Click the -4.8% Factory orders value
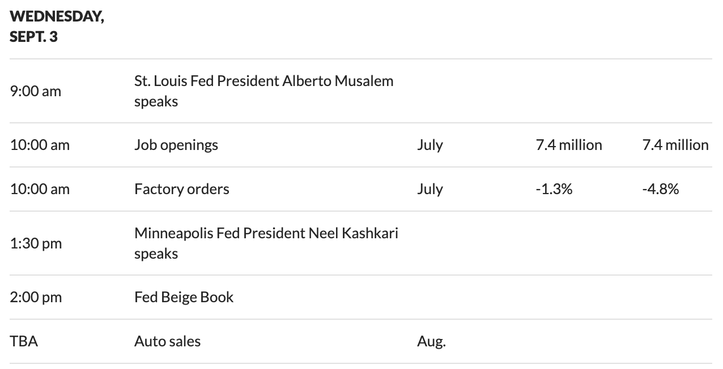 [x=660, y=189]
